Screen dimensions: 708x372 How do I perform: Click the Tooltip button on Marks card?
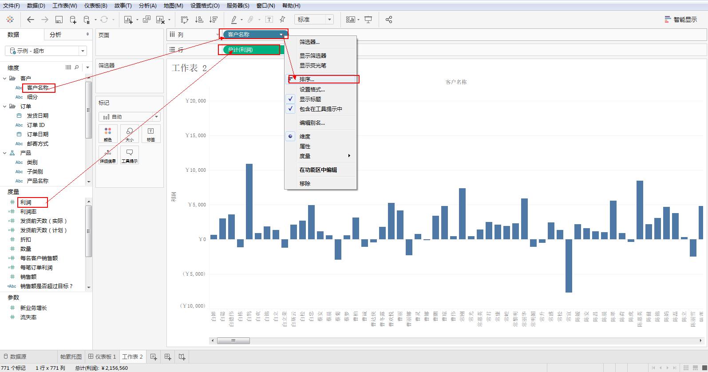(x=129, y=155)
